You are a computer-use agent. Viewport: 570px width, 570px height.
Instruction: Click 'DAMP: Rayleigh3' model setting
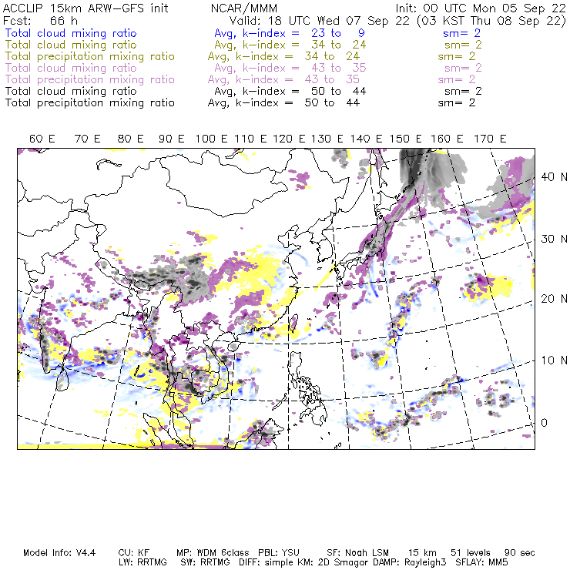pos(409,562)
